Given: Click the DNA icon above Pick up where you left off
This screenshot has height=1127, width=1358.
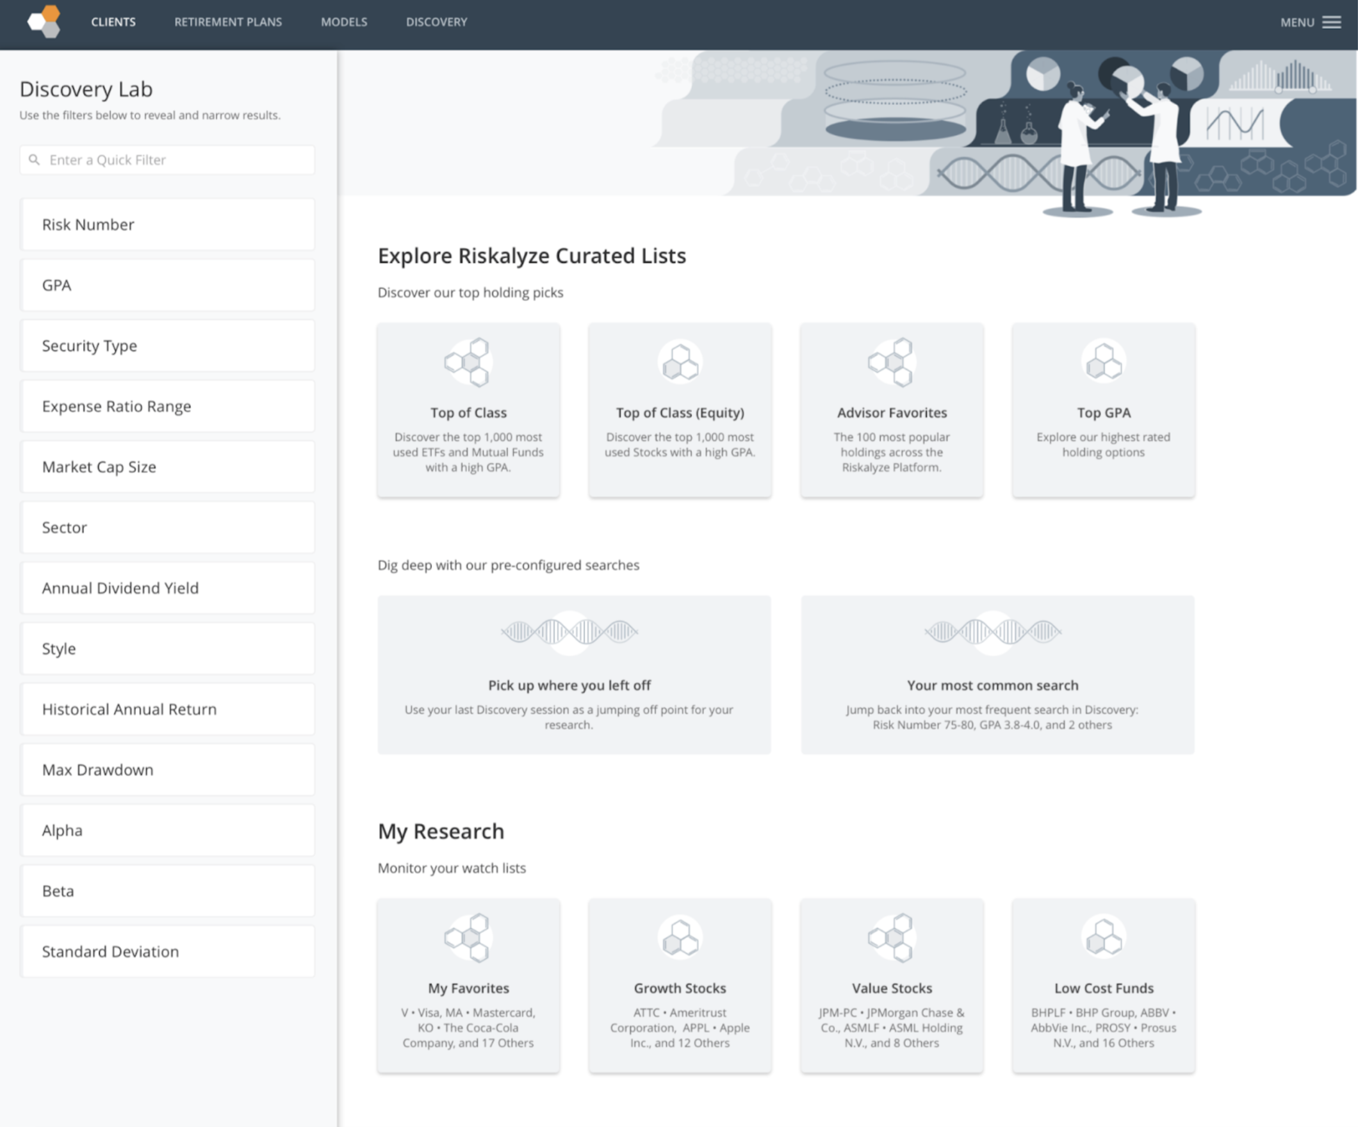Looking at the screenshot, I should click(x=569, y=632).
